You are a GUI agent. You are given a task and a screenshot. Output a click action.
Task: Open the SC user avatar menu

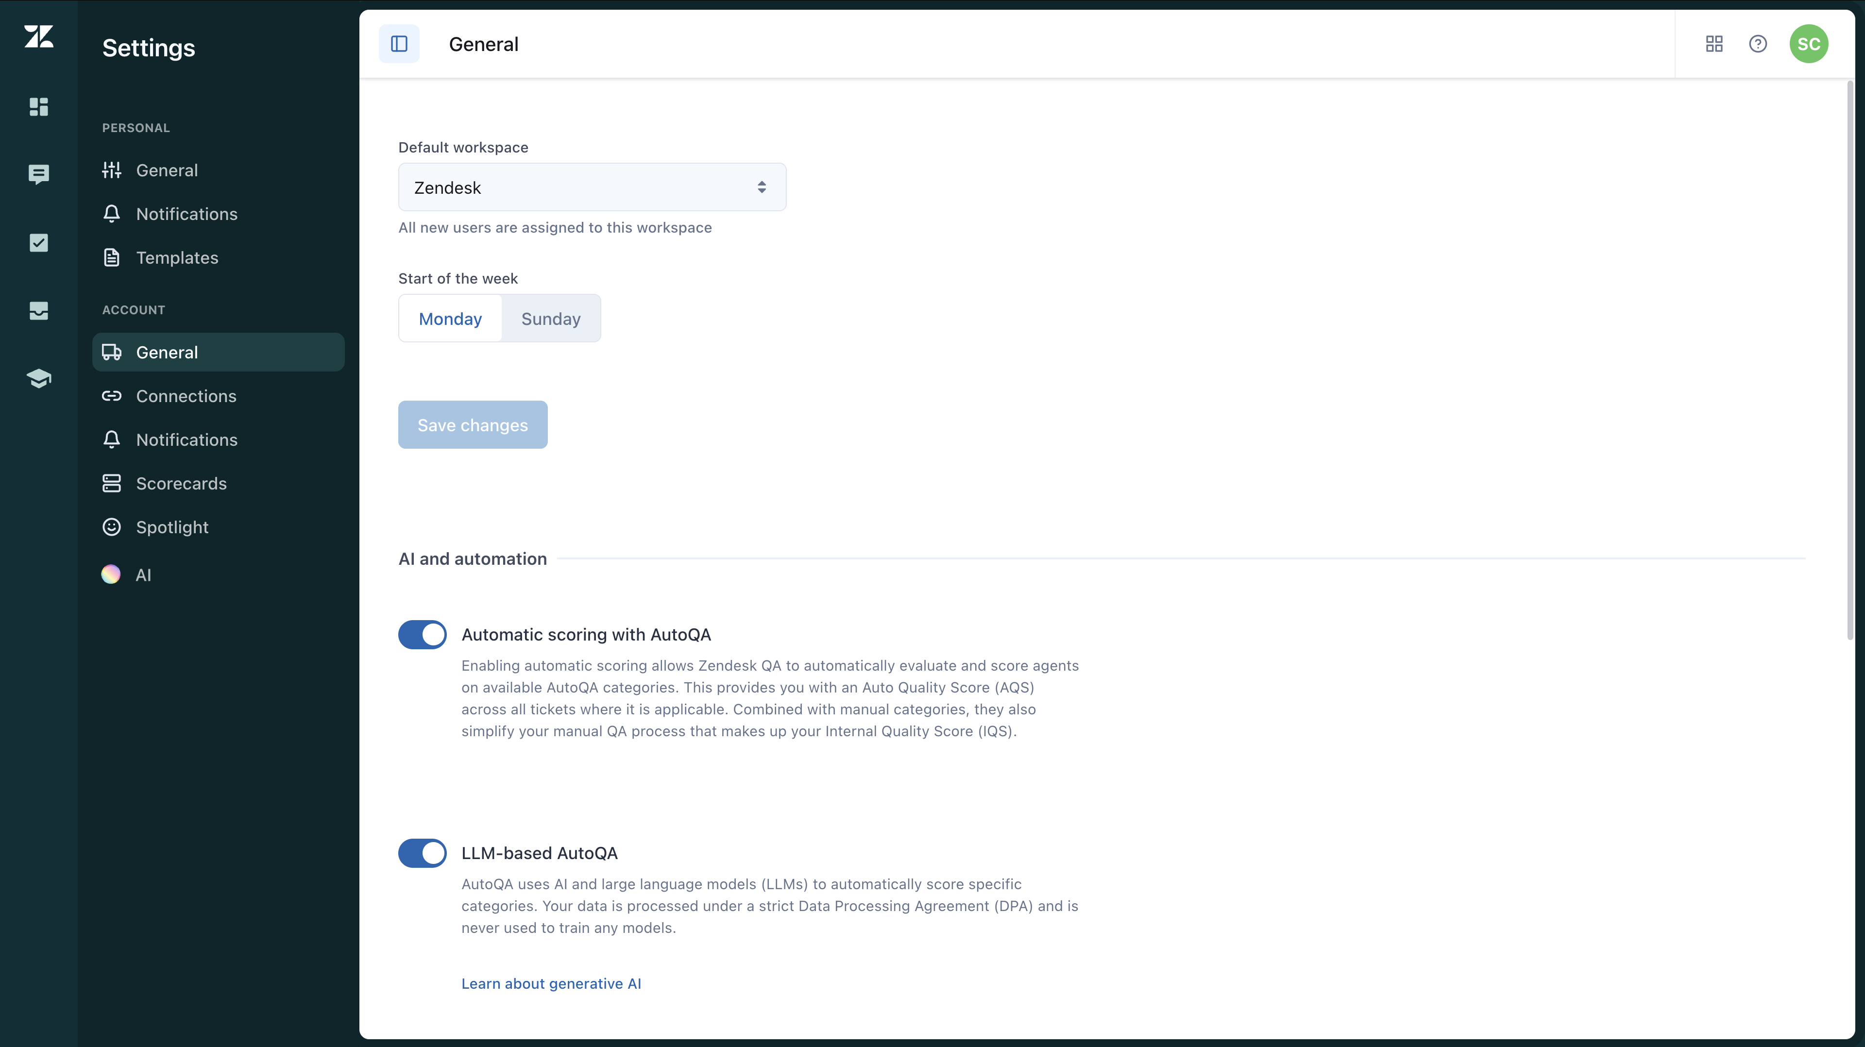[1809, 44]
